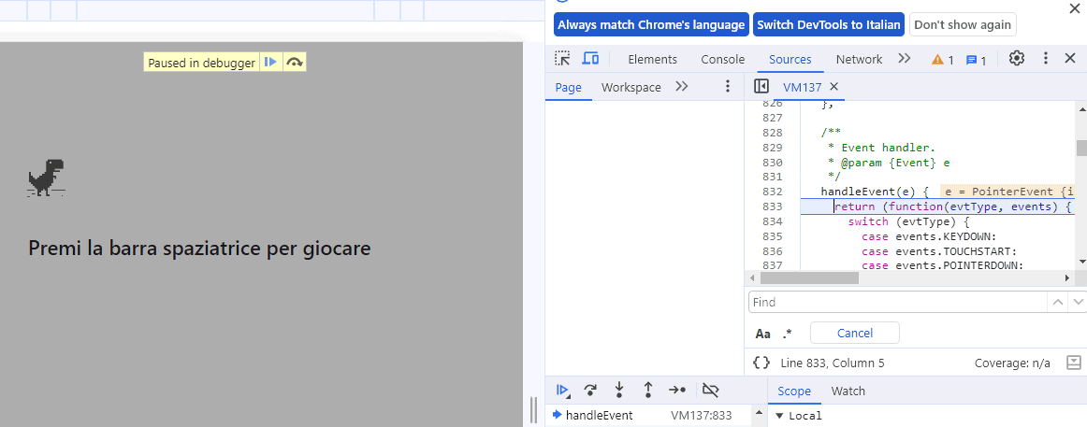Viewport: 1087px width, 427px height.
Task: Select the Page navigator tab
Action: (x=569, y=87)
